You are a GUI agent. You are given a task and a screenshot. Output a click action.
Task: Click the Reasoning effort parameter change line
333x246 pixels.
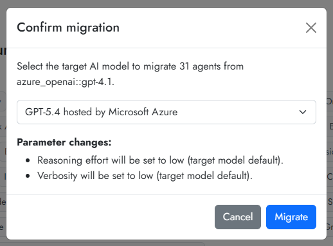pyautogui.click(x=160, y=160)
